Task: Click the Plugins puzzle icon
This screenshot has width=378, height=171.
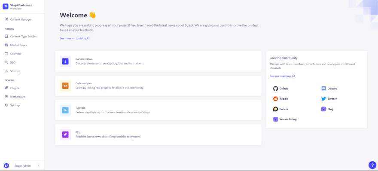Action: (x=6, y=88)
